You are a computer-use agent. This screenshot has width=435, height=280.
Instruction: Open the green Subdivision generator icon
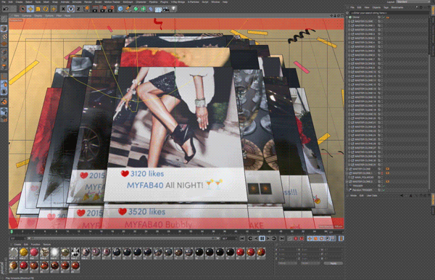pyautogui.click(x=136, y=9)
